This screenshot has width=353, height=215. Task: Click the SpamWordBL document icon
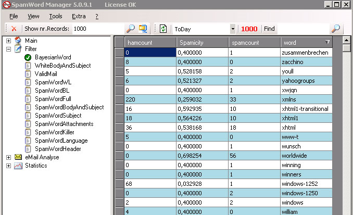(28, 91)
